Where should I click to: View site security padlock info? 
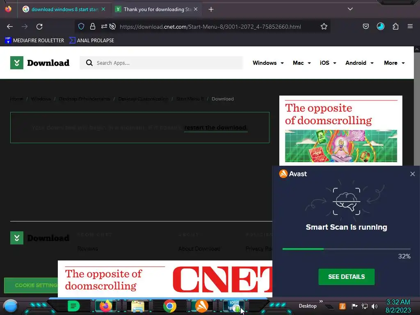pyautogui.click(x=93, y=26)
